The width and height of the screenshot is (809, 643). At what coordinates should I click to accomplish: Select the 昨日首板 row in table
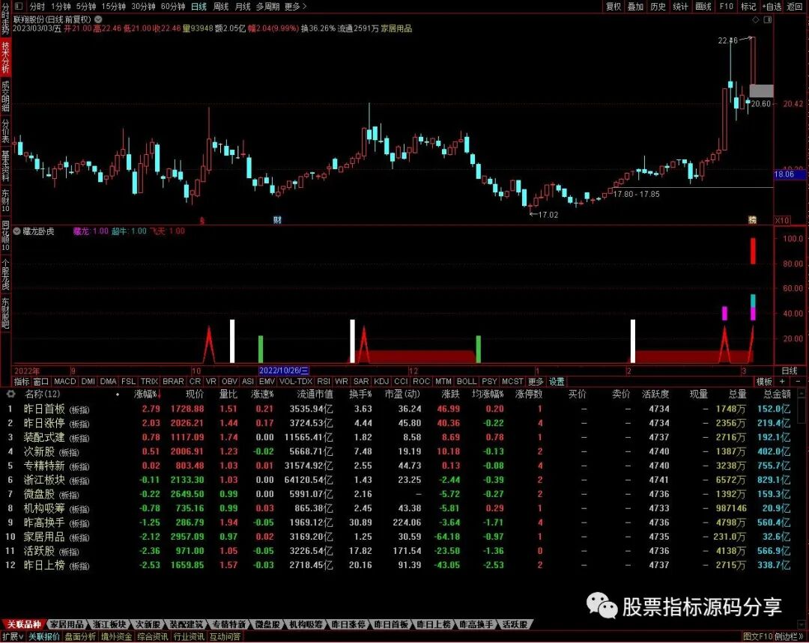399,409
